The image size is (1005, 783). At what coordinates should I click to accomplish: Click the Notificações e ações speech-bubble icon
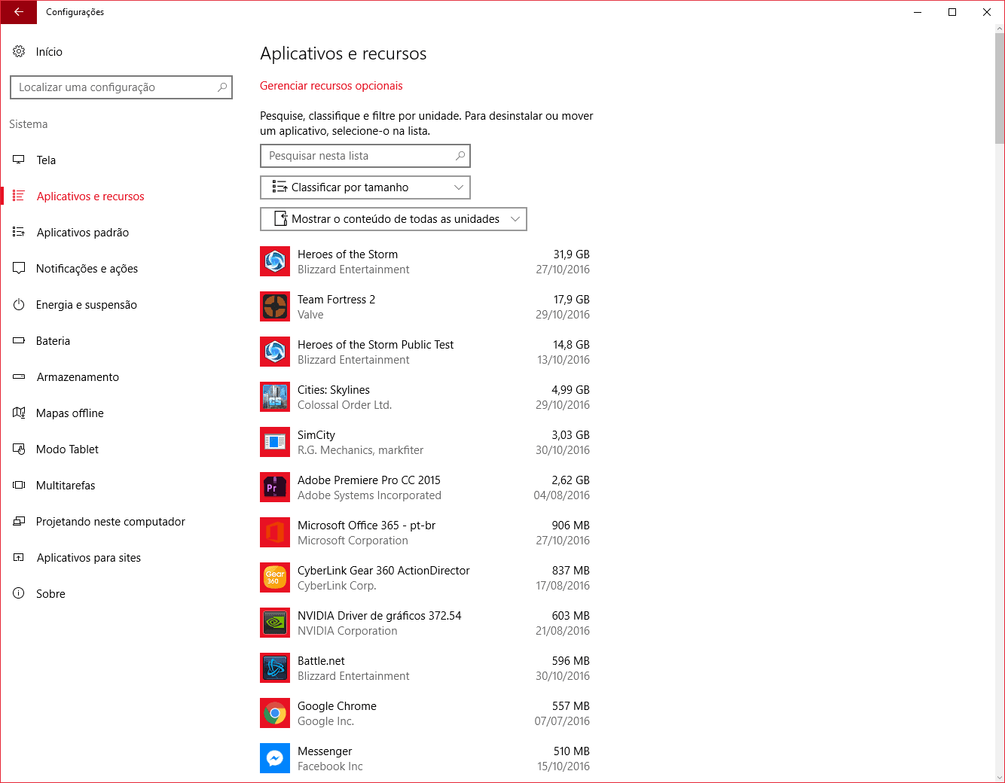(x=19, y=268)
